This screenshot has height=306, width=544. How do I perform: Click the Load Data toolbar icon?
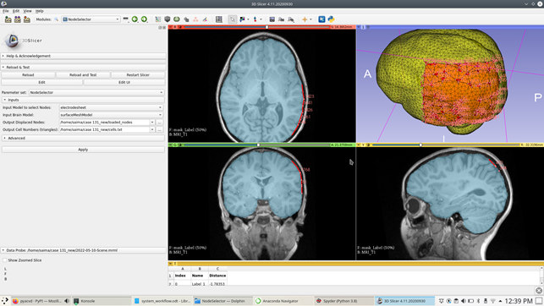tap(8, 19)
